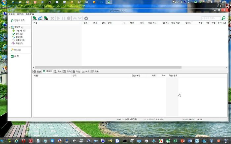Switch to the 파일 tab
Image resolution: width=231 pixels, height=144 pixels.
point(76,72)
